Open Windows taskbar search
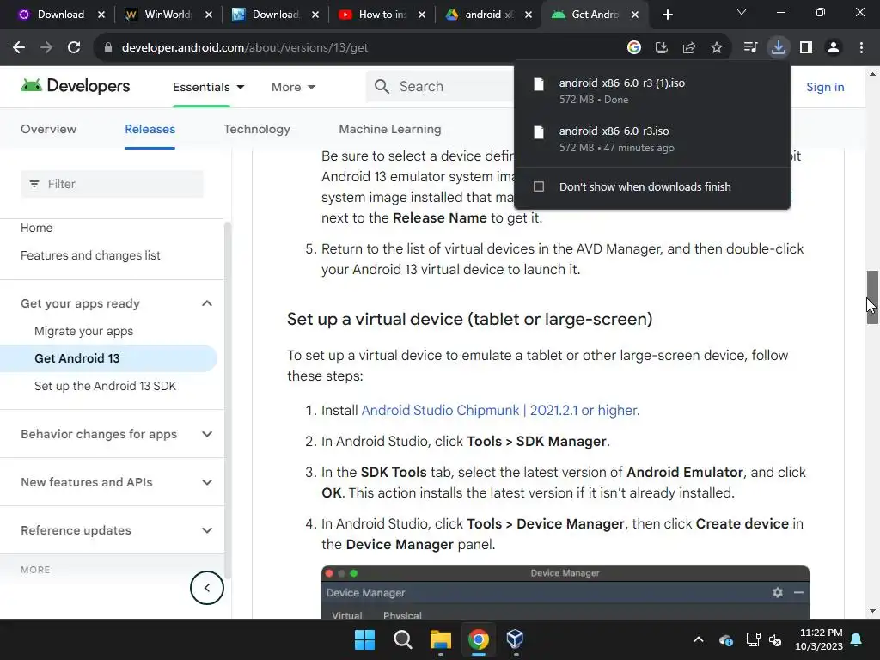The height and width of the screenshot is (660, 880). pos(402,639)
